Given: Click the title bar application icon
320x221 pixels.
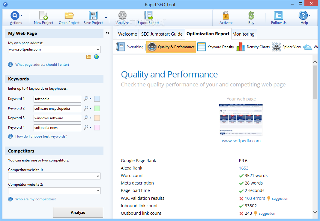Looking at the screenshot, I should 5,4.
